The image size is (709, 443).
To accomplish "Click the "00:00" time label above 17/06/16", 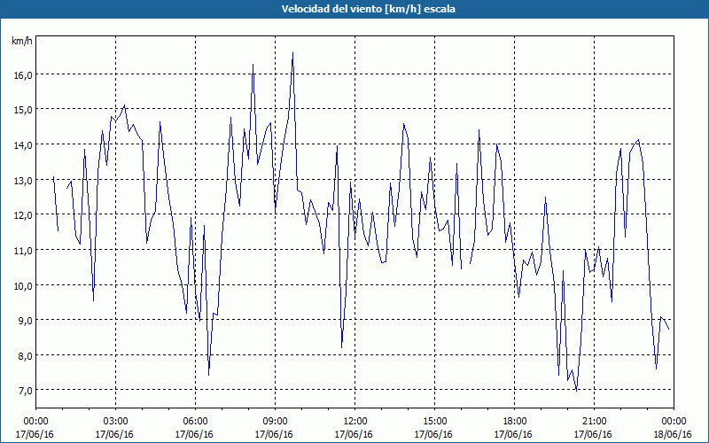I will click(35, 422).
